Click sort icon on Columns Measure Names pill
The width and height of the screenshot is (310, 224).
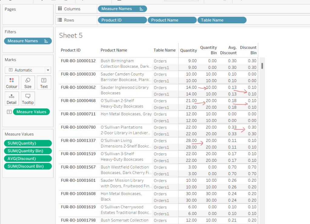pos(141,9)
